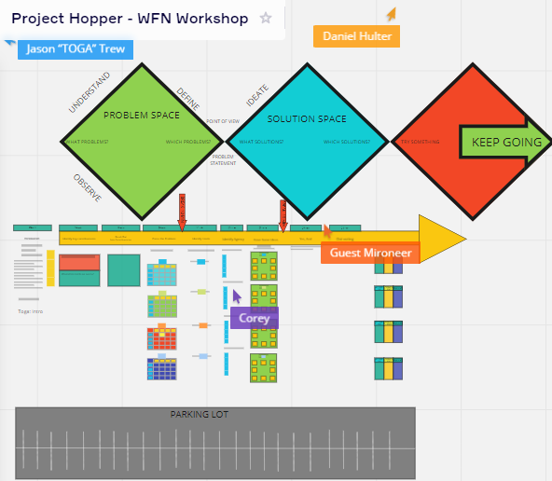
Task: Click Daniel Hulter's orange cursor arrow
Action: [x=392, y=14]
